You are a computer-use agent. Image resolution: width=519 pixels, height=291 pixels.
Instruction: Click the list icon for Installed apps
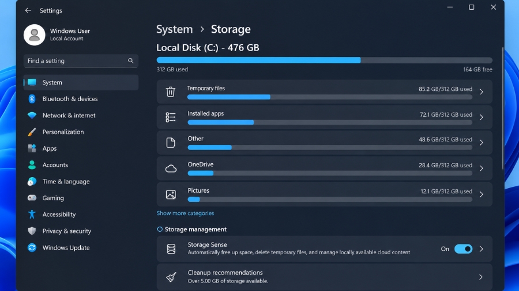click(x=171, y=117)
